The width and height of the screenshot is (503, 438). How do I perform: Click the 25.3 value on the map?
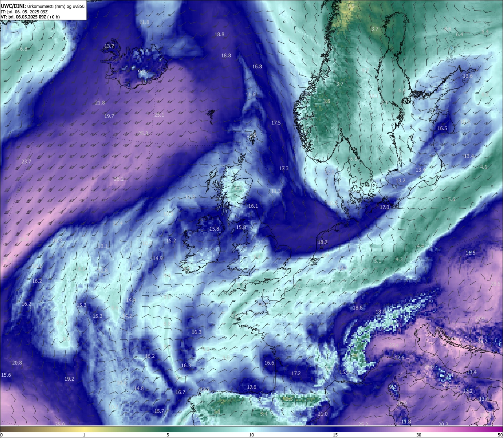pos(143,134)
